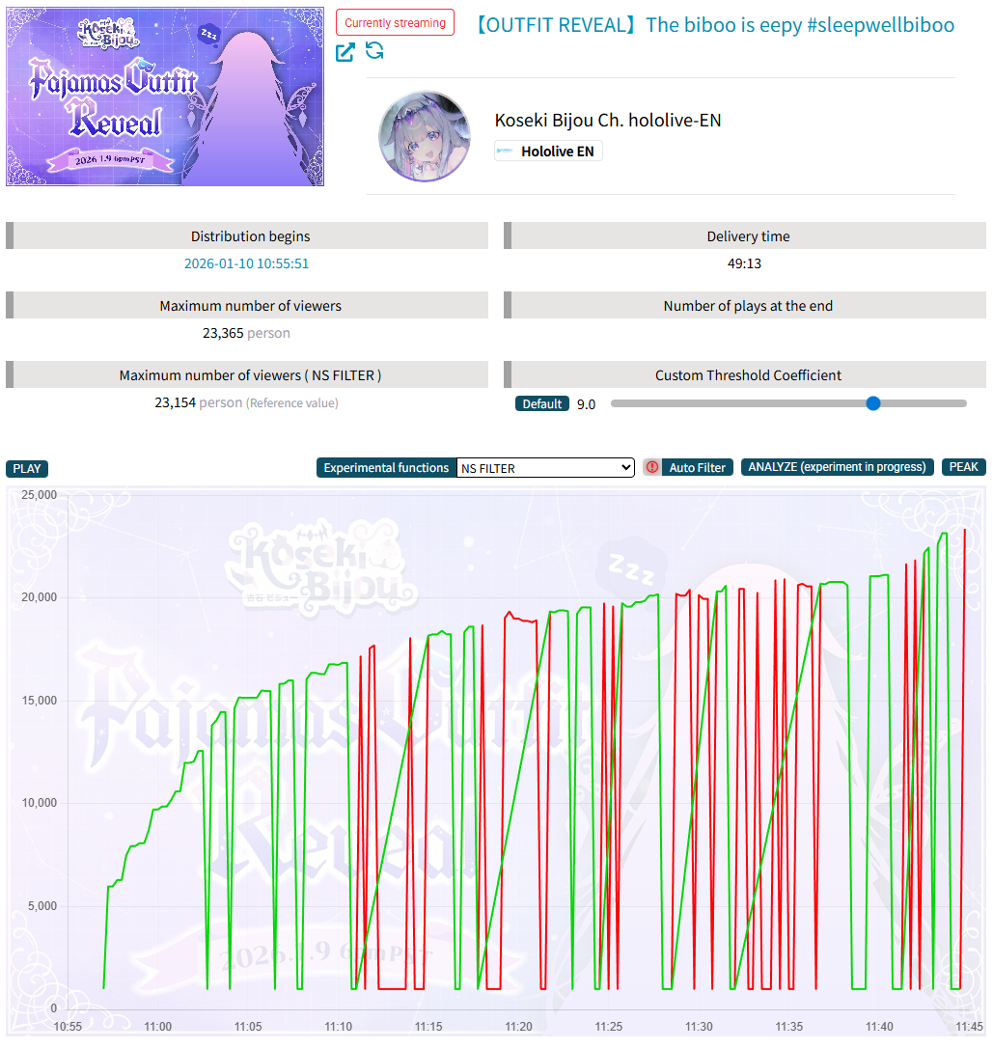Click the 25,000 y-axis label
993x1049 pixels.
[x=39, y=495]
